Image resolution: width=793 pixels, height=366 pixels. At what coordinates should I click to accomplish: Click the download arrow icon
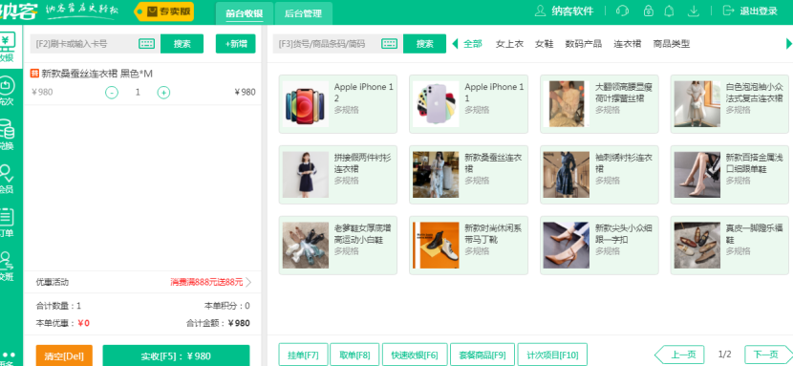694,11
